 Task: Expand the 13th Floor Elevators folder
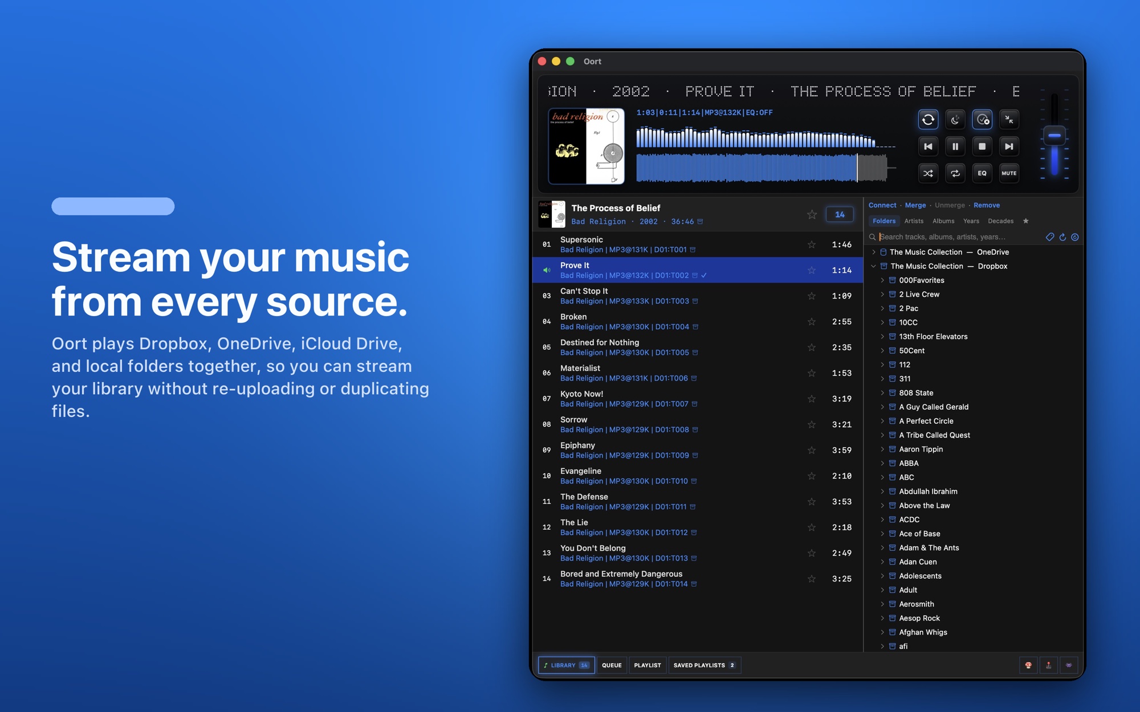pos(882,337)
